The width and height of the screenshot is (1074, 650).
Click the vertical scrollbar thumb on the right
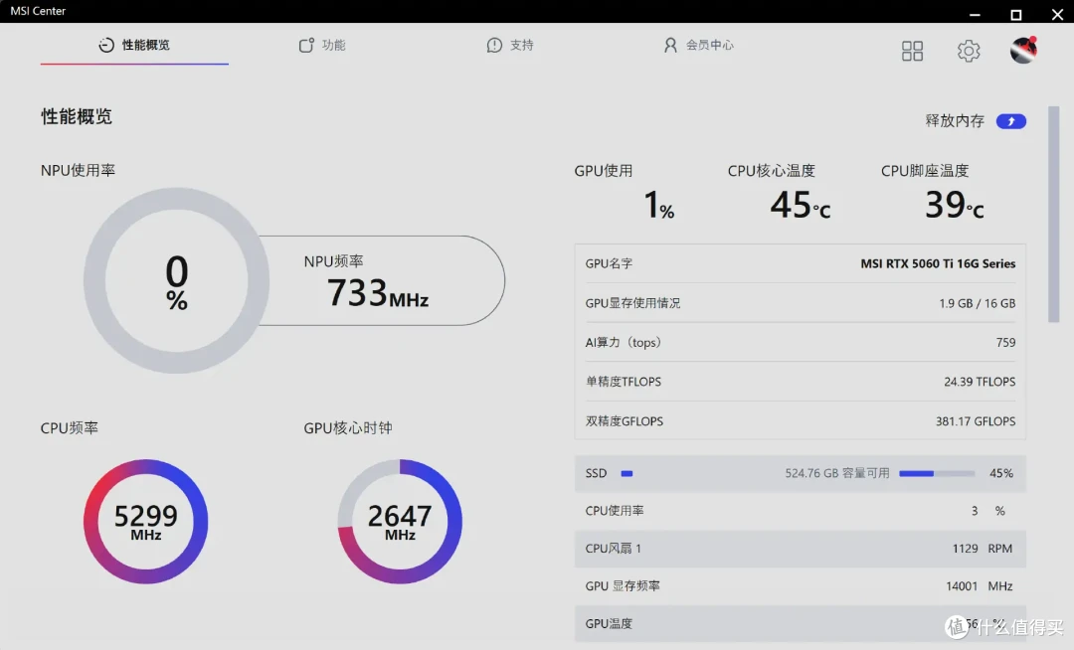pyautogui.click(x=1053, y=214)
